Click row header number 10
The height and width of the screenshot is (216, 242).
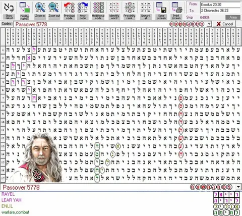3,122
